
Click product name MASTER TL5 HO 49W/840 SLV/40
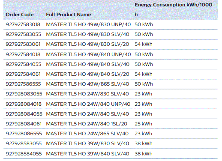(x=88, y=64)
